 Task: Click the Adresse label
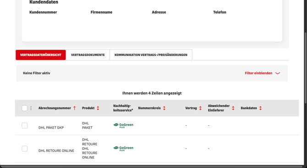[159, 12]
